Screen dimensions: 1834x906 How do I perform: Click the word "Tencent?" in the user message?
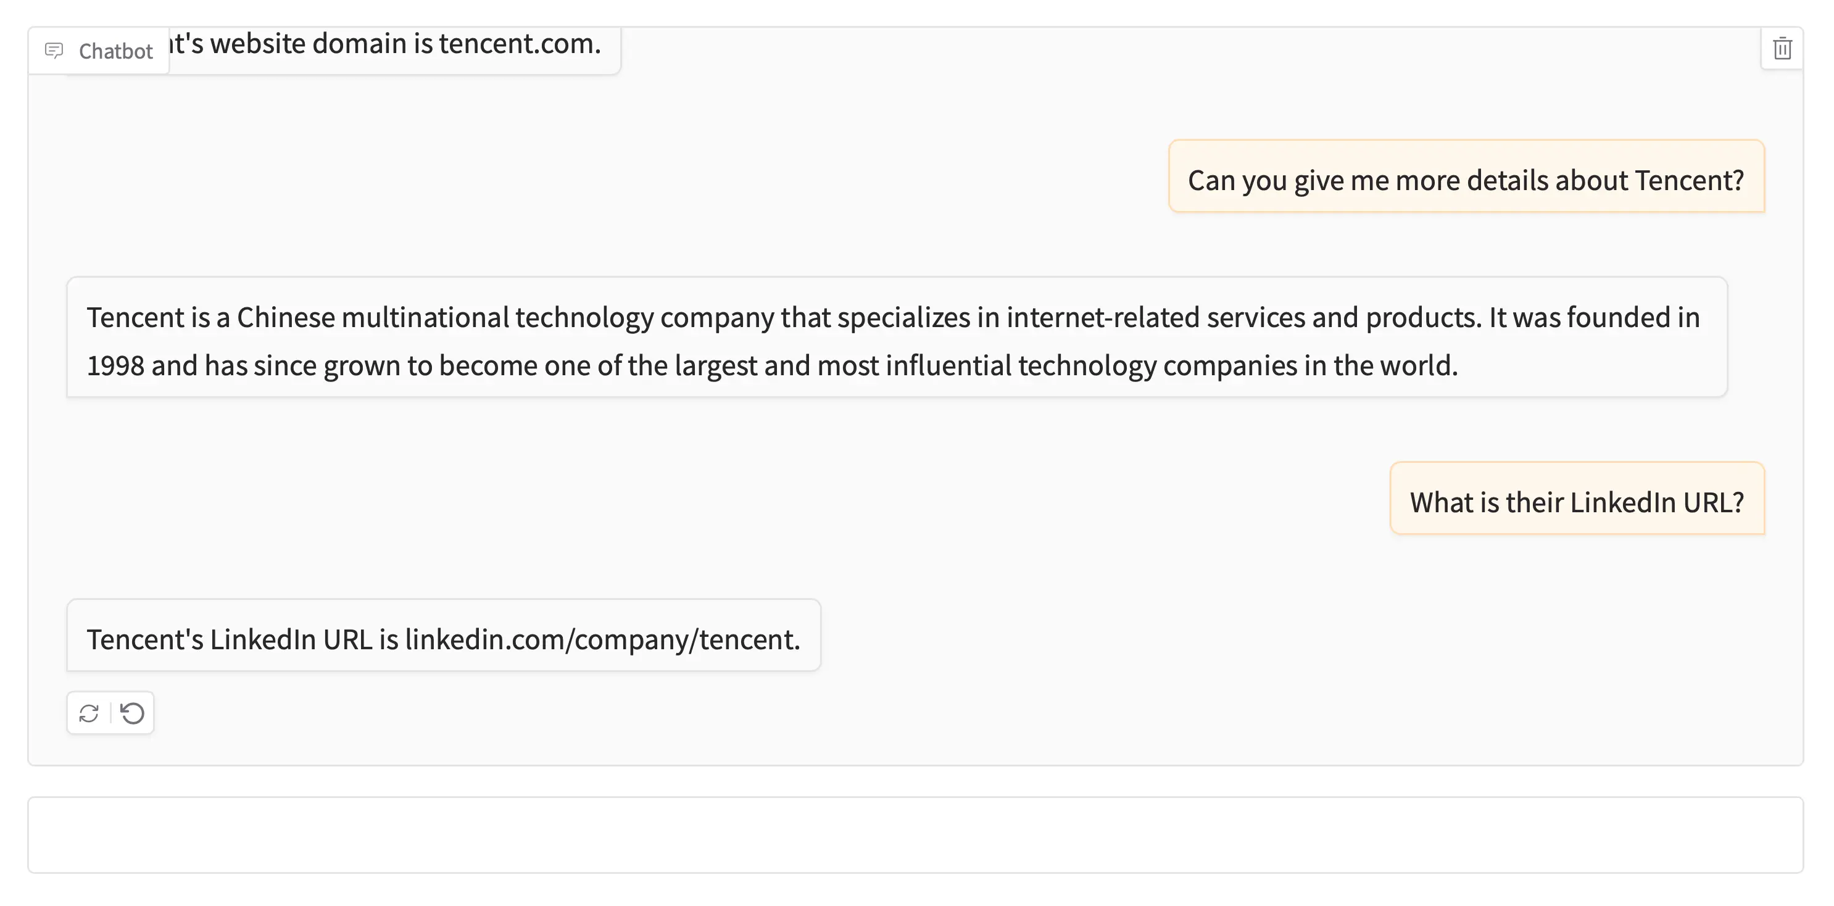tap(1689, 181)
